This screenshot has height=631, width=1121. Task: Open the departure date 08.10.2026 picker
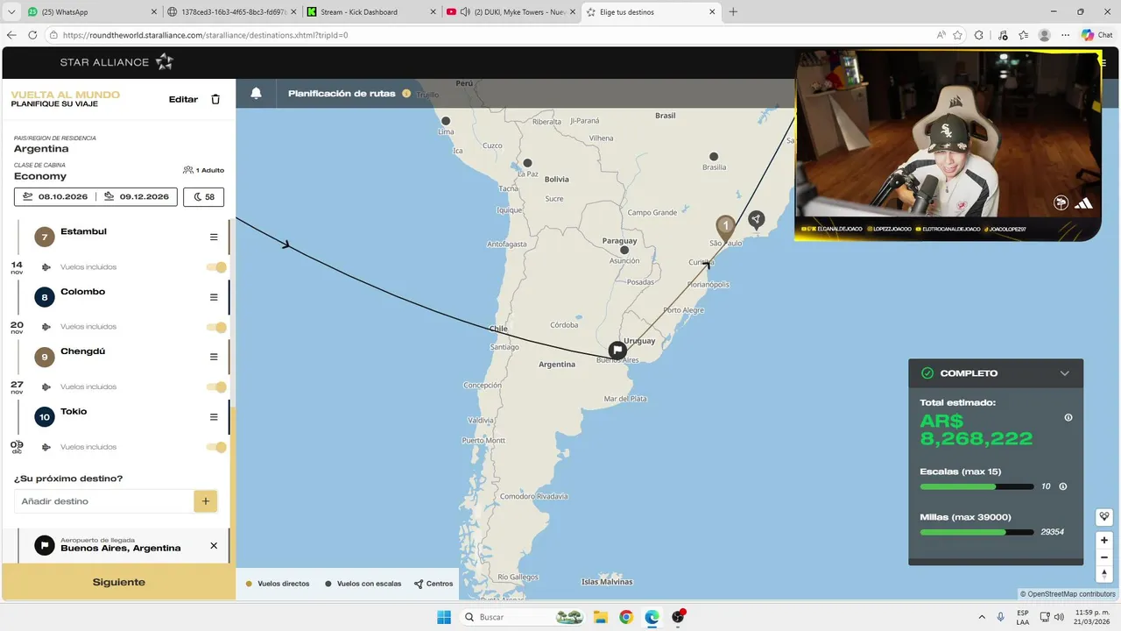point(55,197)
